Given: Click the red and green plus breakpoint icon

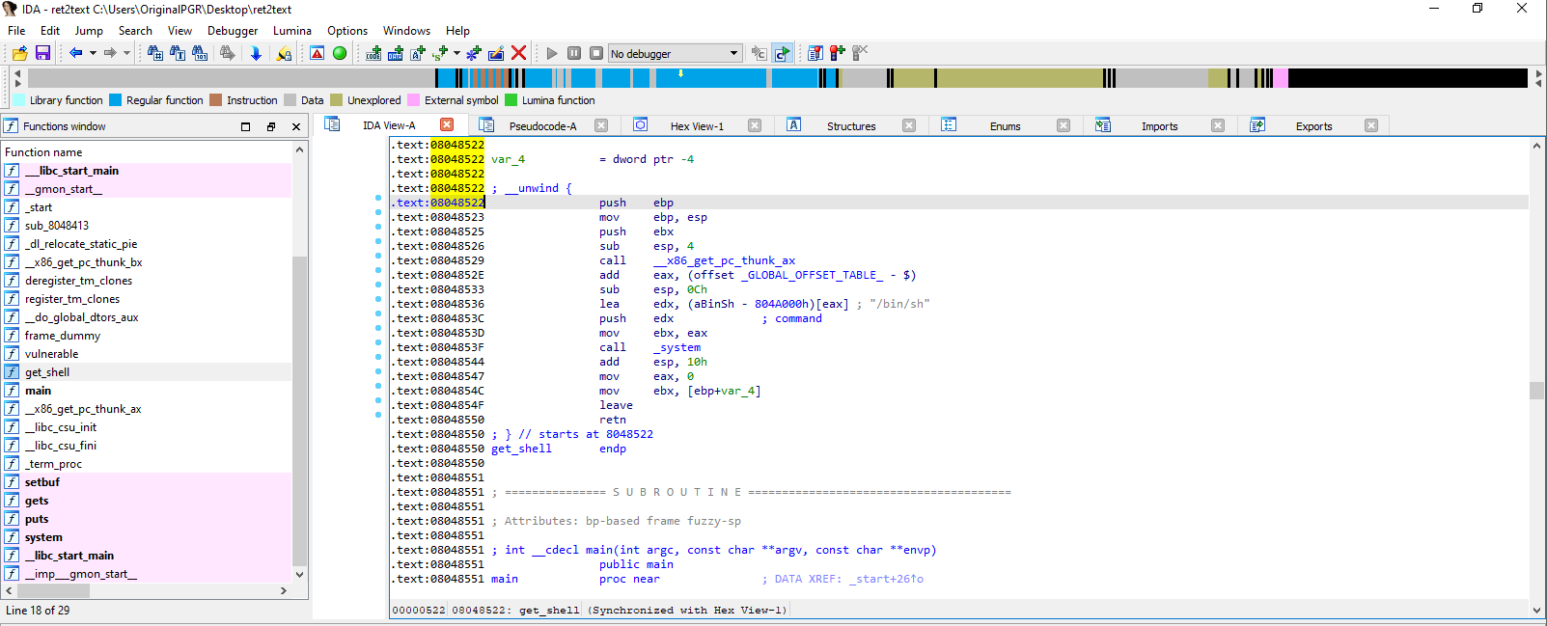Looking at the screenshot, I should click(x=838, y=53).
